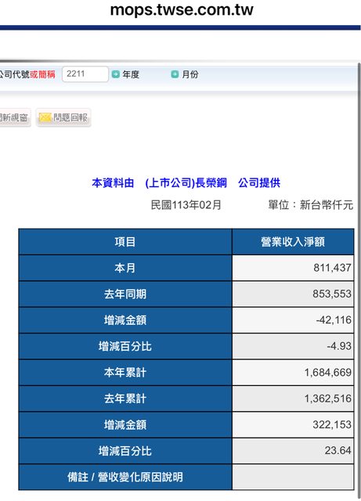Click the mops.twse.com.tw address title
This screenshot has width=361, height=501.
coord(182,10)
